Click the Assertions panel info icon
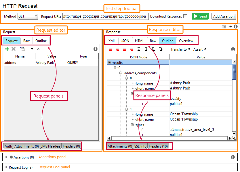The width and height of the screenshot is (240, 172). (x=233, y=157)
